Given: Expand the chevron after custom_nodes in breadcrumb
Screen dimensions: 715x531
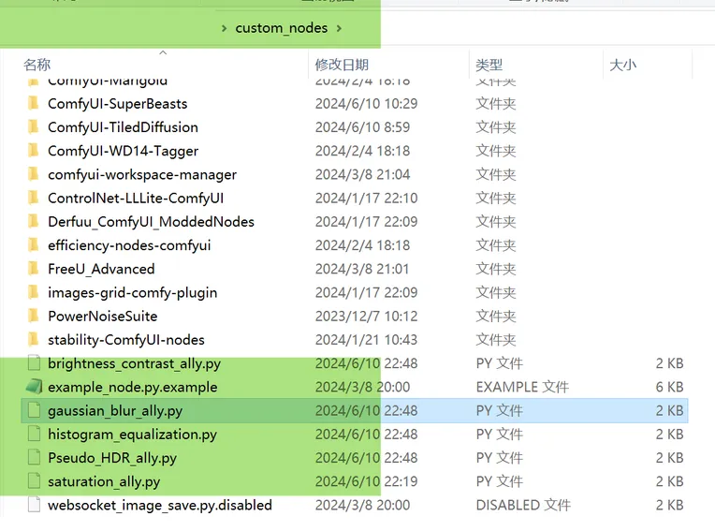Looking at the screenshot, I should pyautogui.click(x=339, y=28).
